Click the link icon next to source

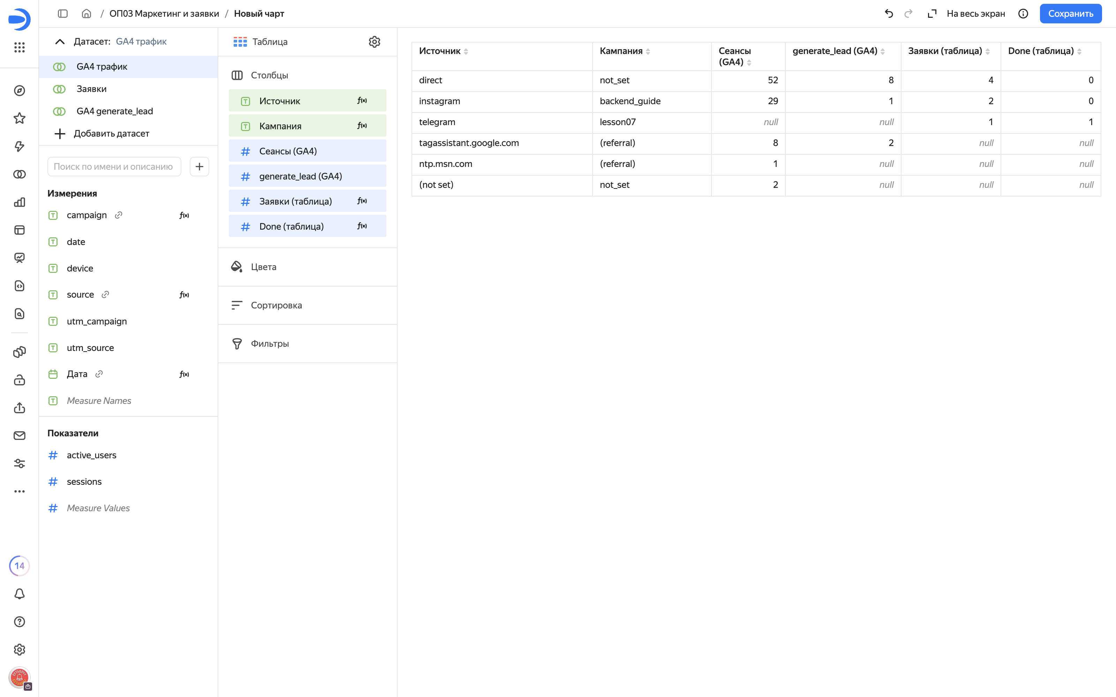click(x=105, y=294)
